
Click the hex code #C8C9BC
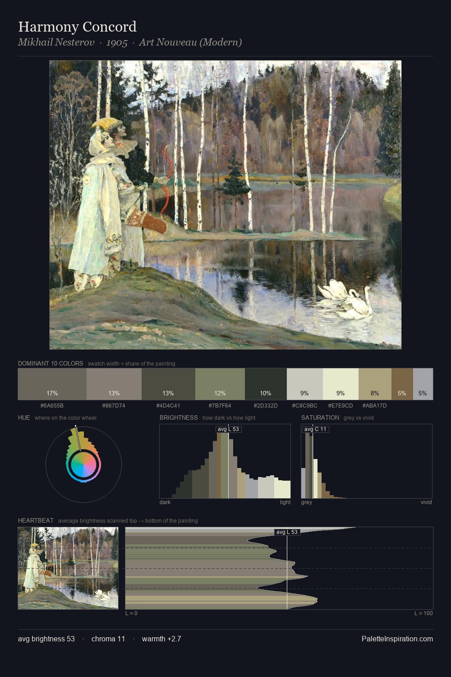305,406
